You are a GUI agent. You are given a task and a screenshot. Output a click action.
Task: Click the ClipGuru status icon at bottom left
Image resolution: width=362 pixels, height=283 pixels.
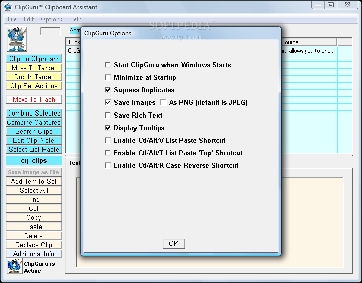14,266
